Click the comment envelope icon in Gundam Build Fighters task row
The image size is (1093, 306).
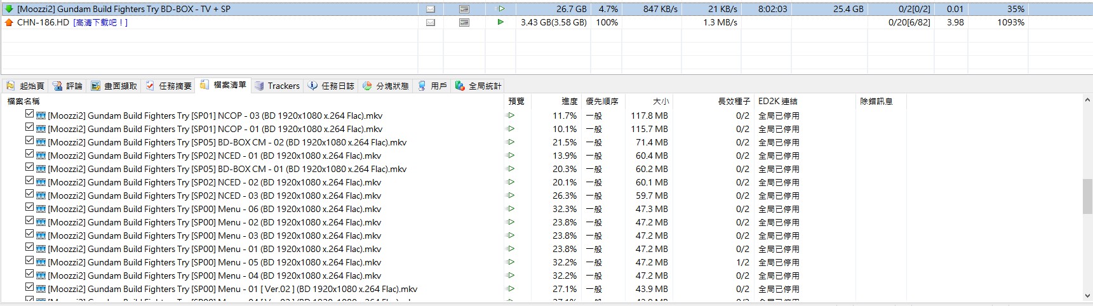tap(431, 9)
